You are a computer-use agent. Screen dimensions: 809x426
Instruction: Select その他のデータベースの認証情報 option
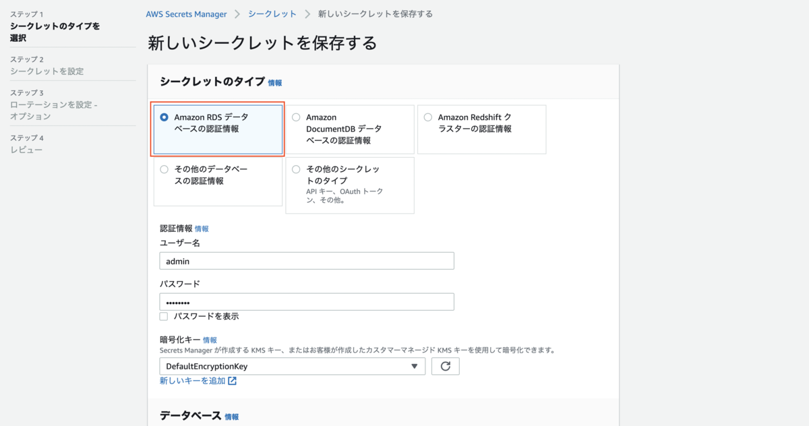pyautogui.click(x=164, y=170)
